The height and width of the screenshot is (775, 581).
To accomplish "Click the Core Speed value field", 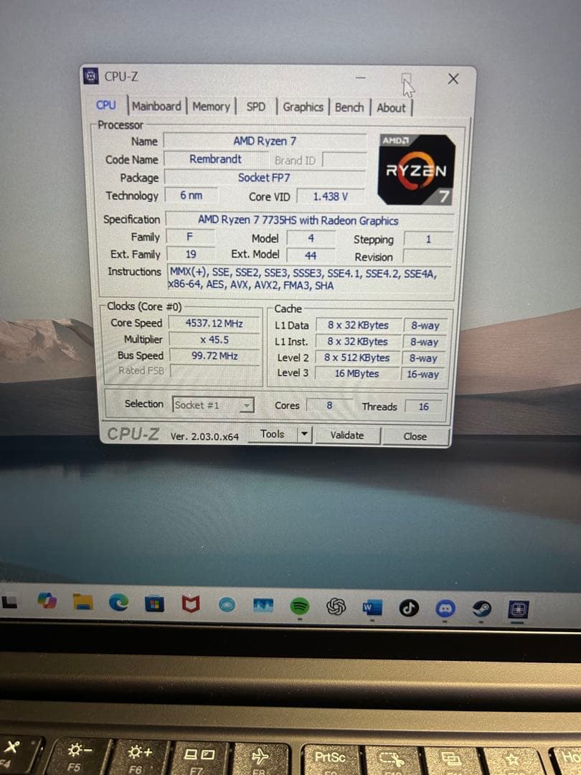I will click(214, 323).
